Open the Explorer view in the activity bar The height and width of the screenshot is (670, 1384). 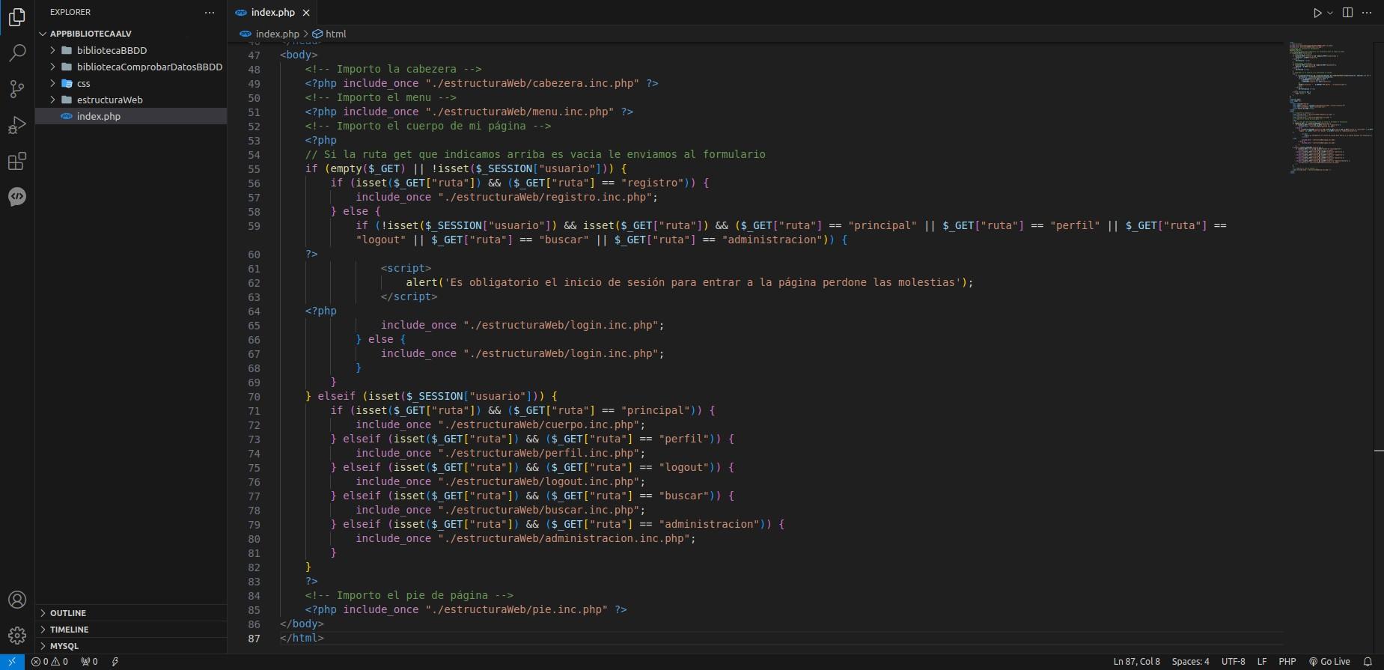click(x=17, y=17)
